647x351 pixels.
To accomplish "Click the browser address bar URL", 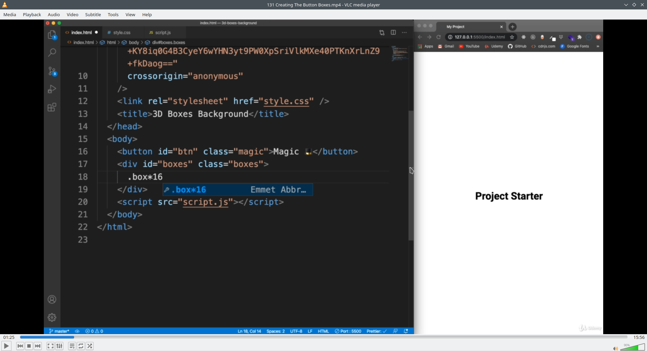I will coord(480,37).
